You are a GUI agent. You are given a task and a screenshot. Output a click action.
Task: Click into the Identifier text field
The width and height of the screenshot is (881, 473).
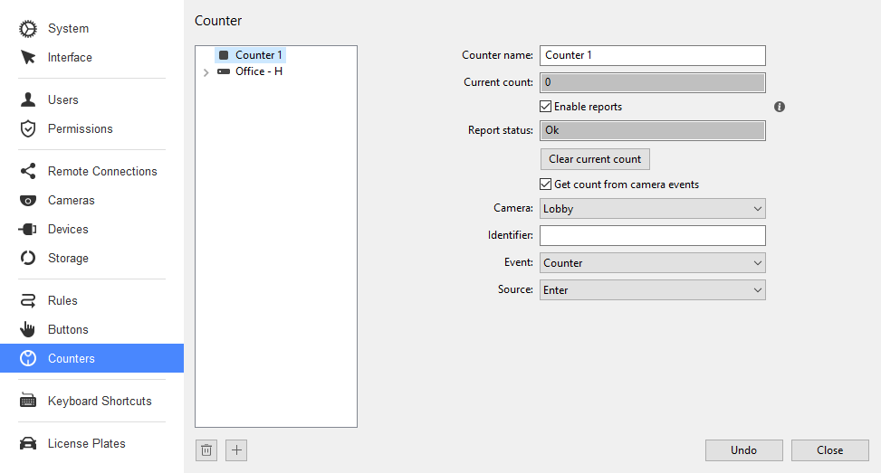(652, 236)
